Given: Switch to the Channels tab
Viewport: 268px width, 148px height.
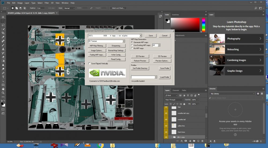Looking at the screenshot, I should point(176,90).
